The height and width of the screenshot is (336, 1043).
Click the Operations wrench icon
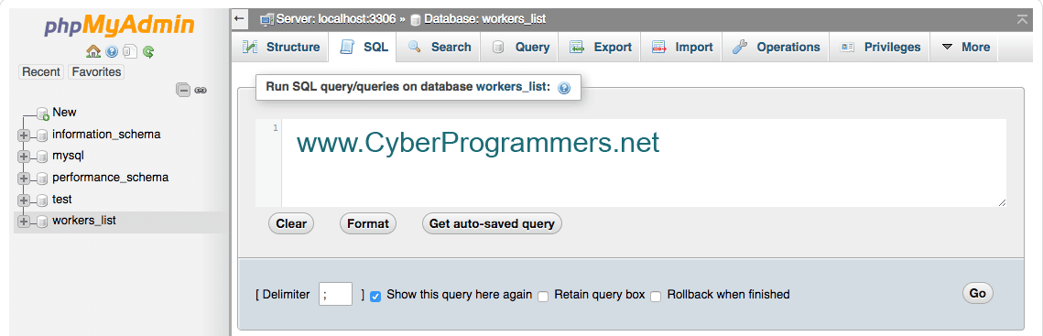coord(740,48)
